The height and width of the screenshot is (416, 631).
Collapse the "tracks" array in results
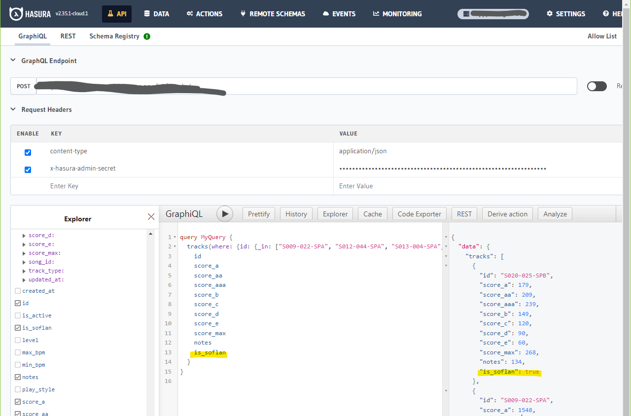coord(447,256)
